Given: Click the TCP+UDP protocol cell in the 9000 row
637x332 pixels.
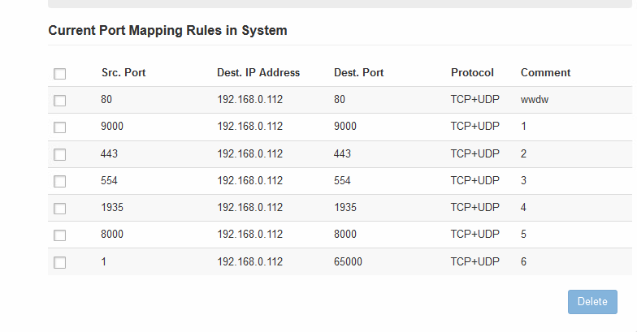Looking at the screenshot, I should 474,127.
